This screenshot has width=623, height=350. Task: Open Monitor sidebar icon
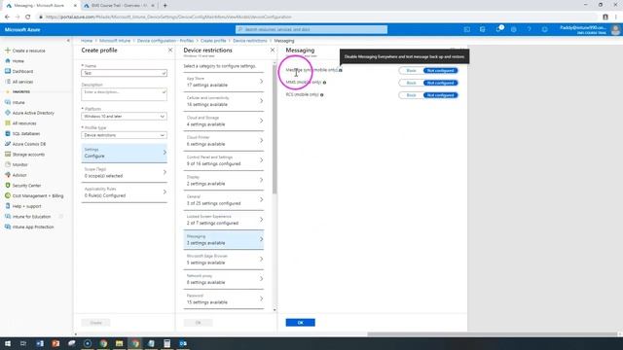click(x=7, y=164)
